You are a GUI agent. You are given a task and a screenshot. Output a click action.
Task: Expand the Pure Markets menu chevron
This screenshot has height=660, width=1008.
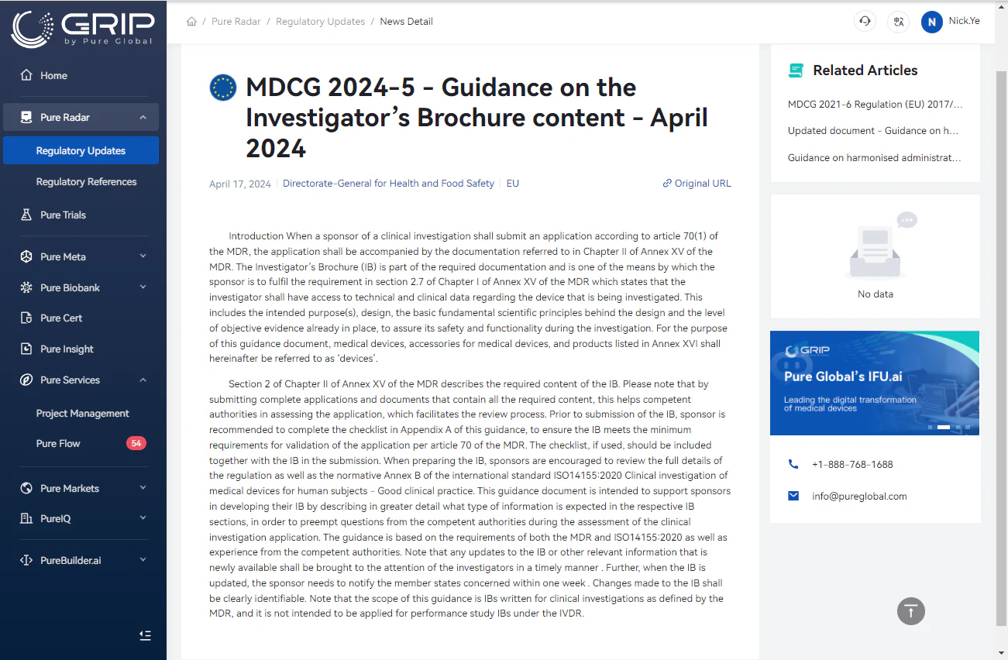(143, 488)
